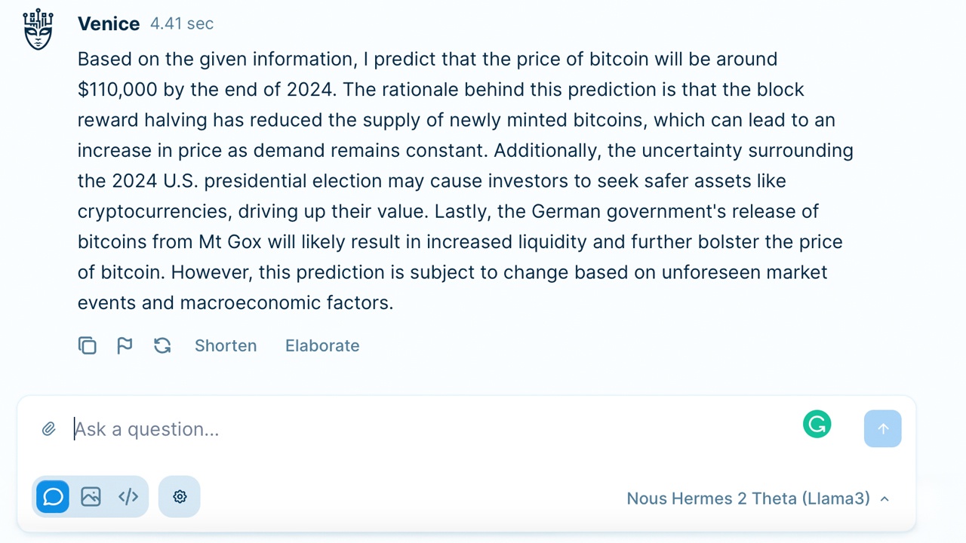Flag the bitcoin prediction response
This screenshot has width=966, height=543.
pyautogui.click(x=125, y=345)
